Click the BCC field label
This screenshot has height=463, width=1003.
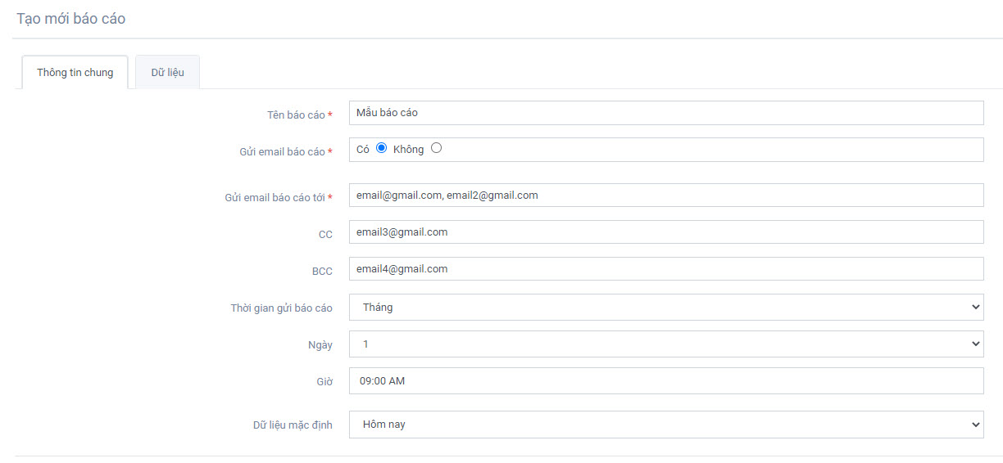point(322,272)
